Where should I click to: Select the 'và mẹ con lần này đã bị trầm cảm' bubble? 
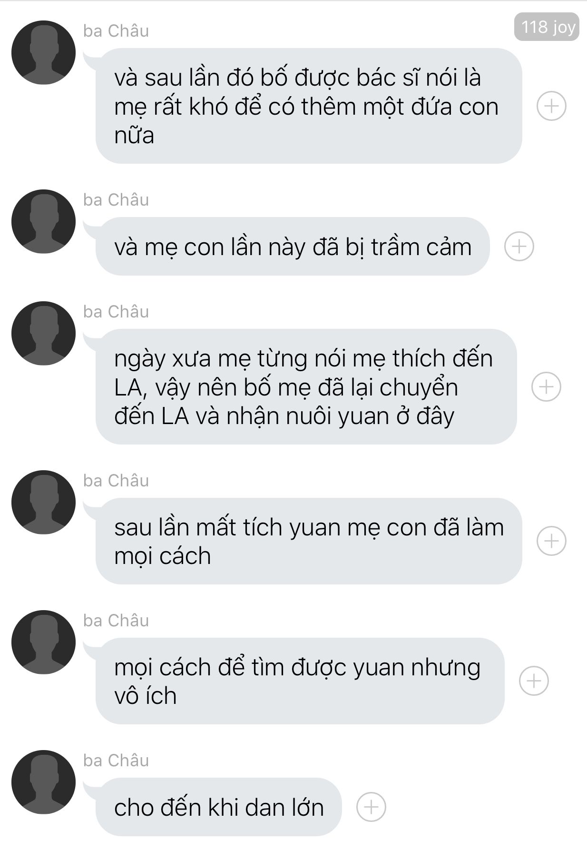pos(293,246)
